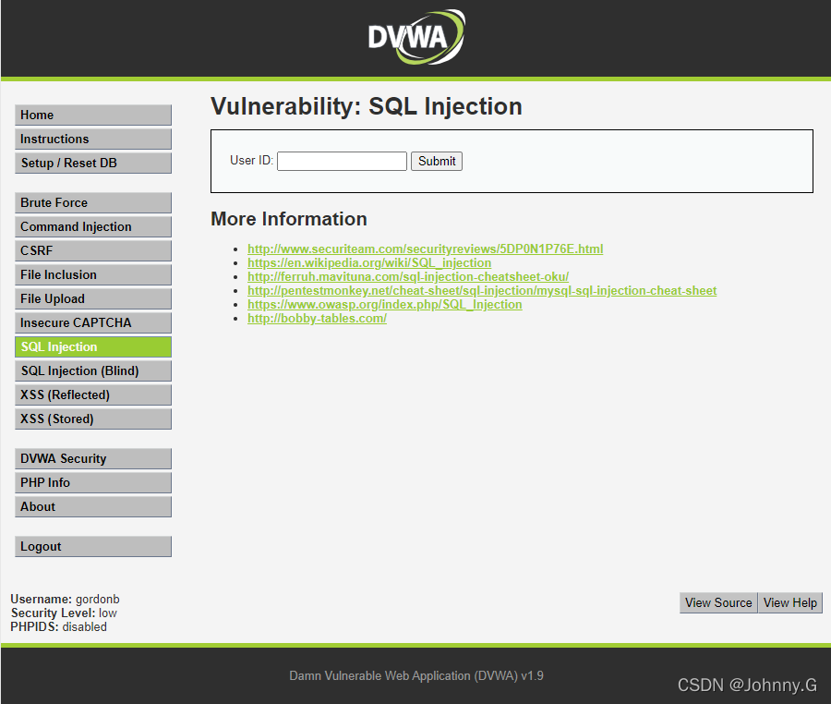
Task: Go to XSS (Reflected) page
Action: 93,394
